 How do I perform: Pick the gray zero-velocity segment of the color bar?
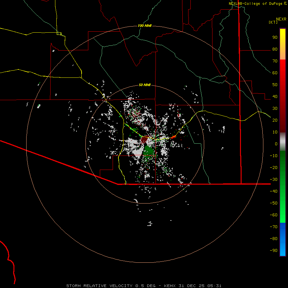[283, 142]
